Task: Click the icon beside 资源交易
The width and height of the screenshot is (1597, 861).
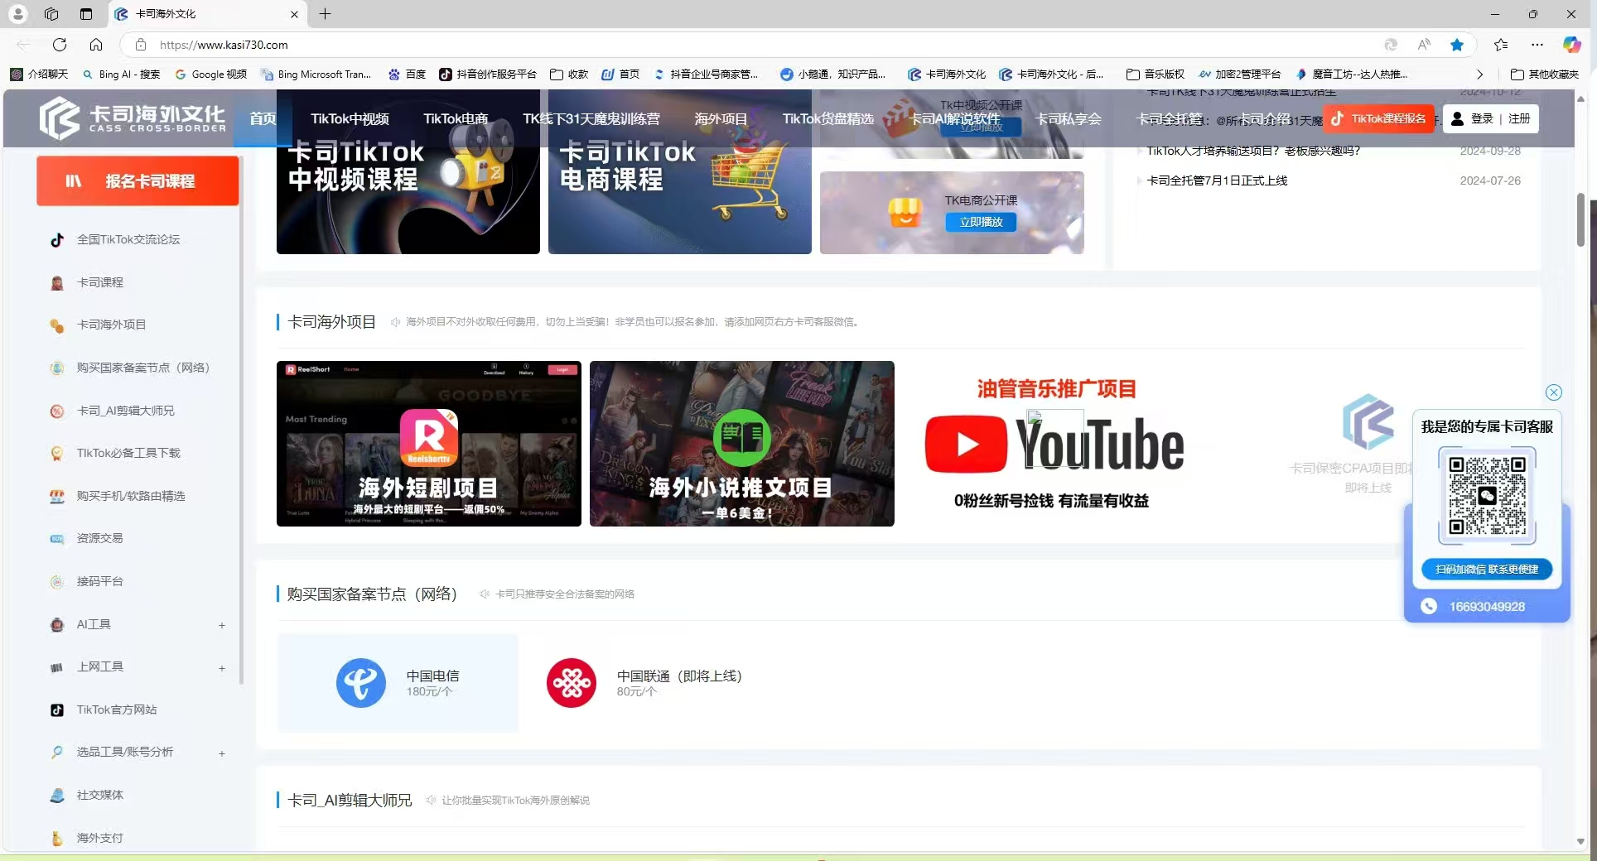Action: click(57, 539)
